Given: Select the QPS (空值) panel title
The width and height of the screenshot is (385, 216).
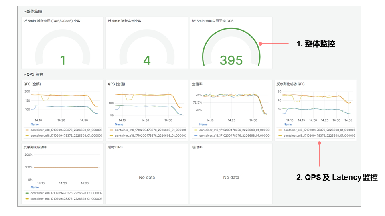Looking at the screenshot, I should click(117, 84).
